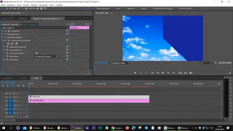Open the Маркер menu
Screen dimensions: 233x131
[34, 5]
